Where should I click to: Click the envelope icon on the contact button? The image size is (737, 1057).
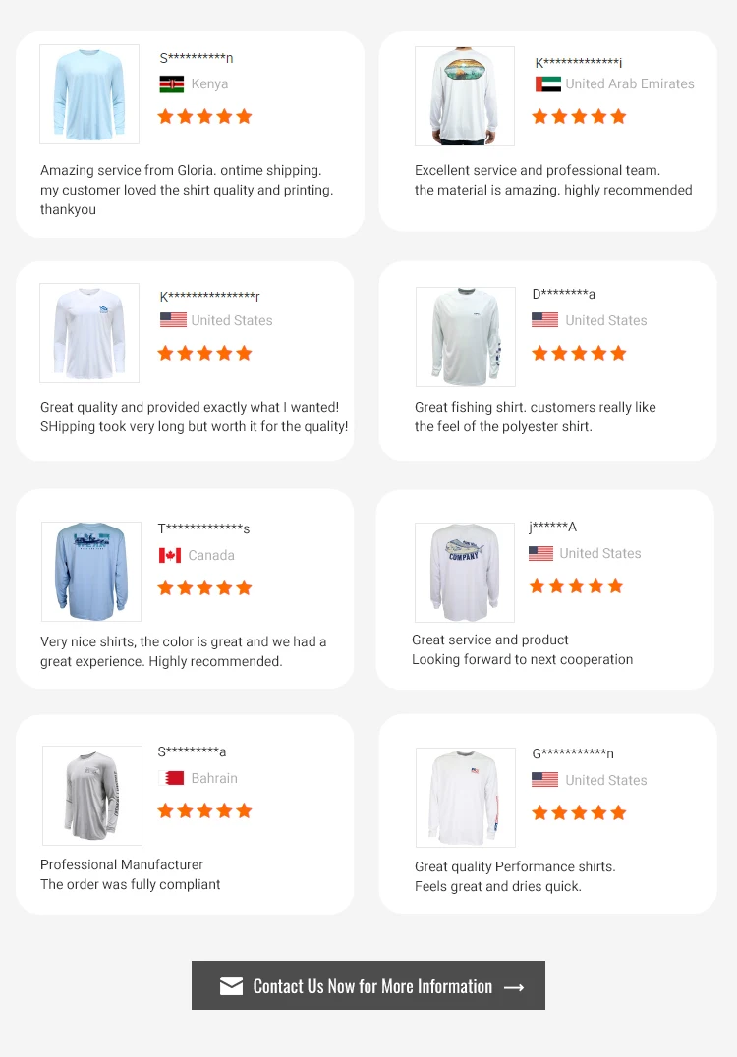231,986
